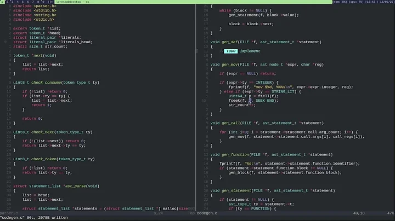Click the clock and date in the status bar
Viewport: 395px width, 221px height.
(x=380, y=2)
